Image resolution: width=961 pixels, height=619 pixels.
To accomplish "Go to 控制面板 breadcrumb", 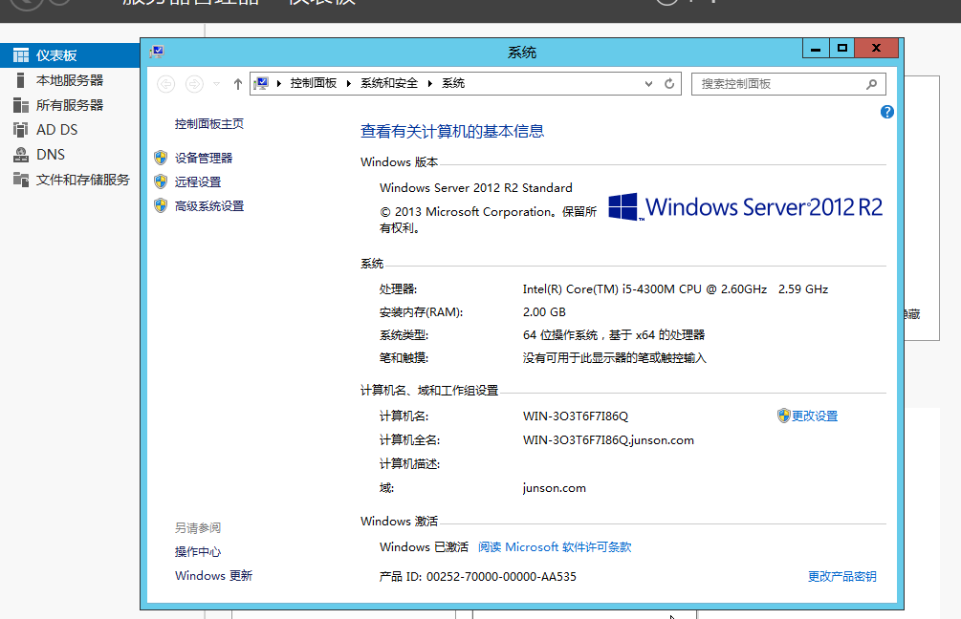I will pyautogui.click(x=314, y=83).
